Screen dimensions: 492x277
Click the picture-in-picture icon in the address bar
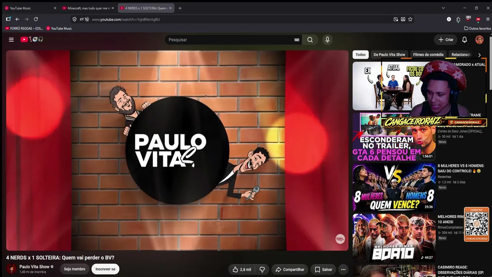396,19
